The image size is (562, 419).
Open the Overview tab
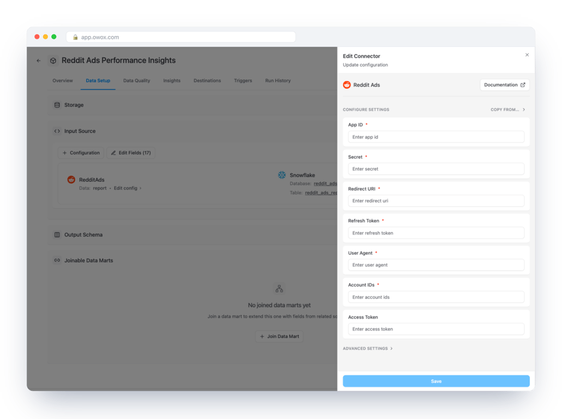(x=63, y=81)
